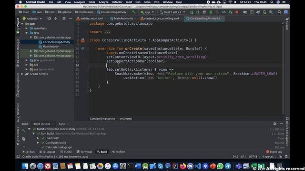Open Project panel settings gear
This screenshot has height=171, width=305.
[64, 19]
